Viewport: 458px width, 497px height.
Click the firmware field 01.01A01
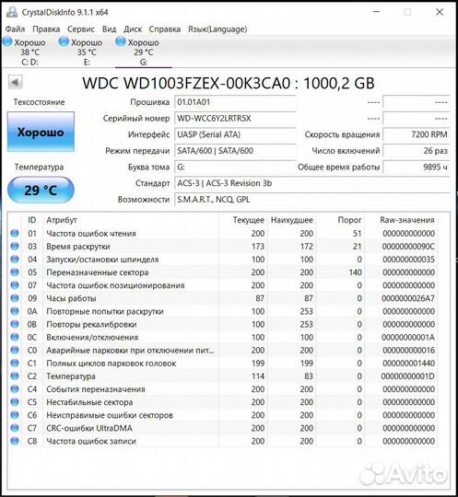[235, 102]
